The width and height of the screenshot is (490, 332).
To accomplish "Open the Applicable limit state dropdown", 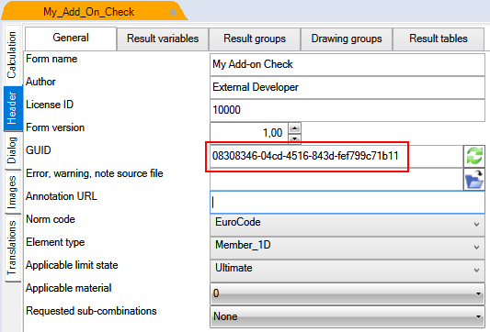I will pos(348,271).
